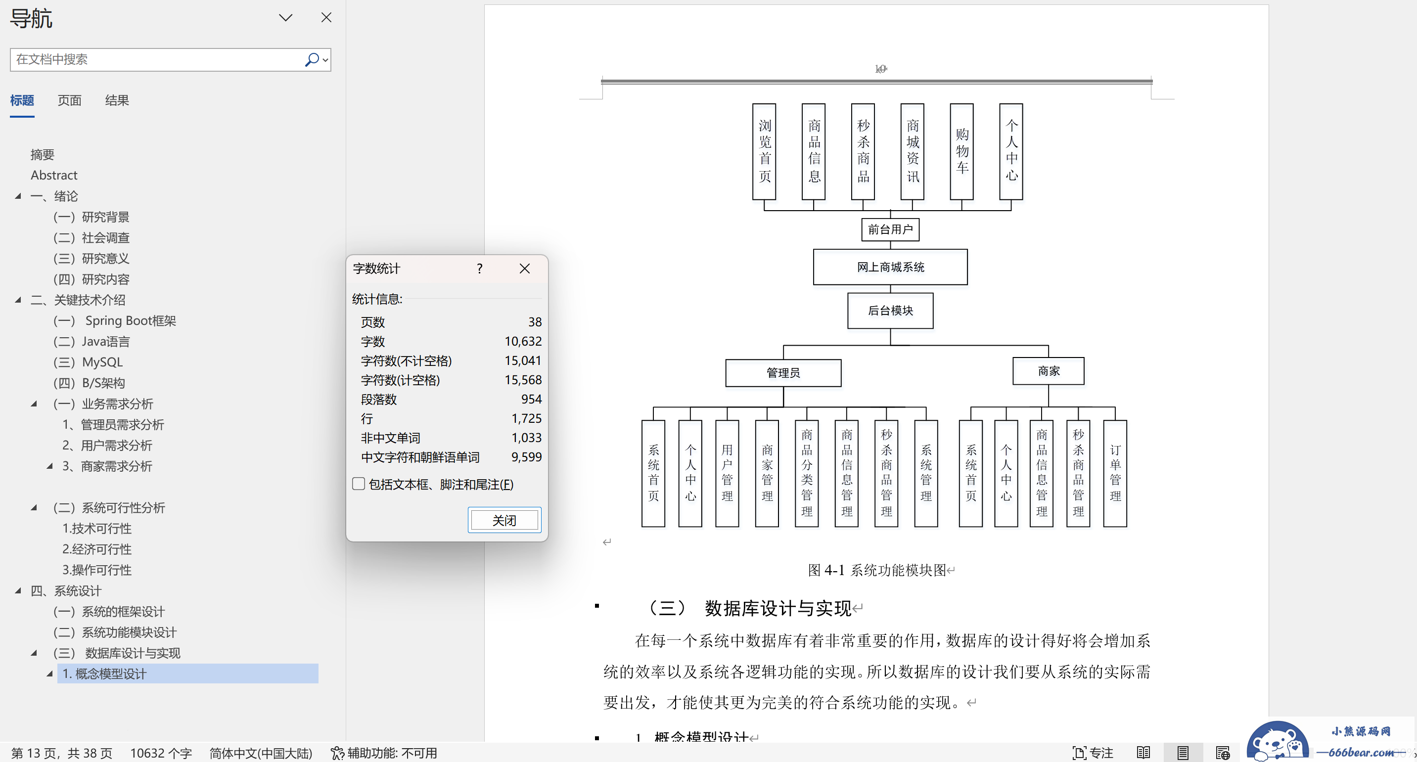The image size is (1417, 762).
Task: Click the 关闭 button in dialog
Action: 504,520
